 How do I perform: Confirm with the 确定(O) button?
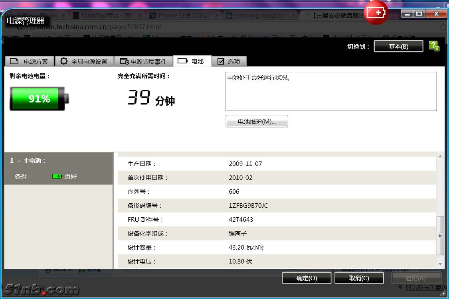click(307, 278)
